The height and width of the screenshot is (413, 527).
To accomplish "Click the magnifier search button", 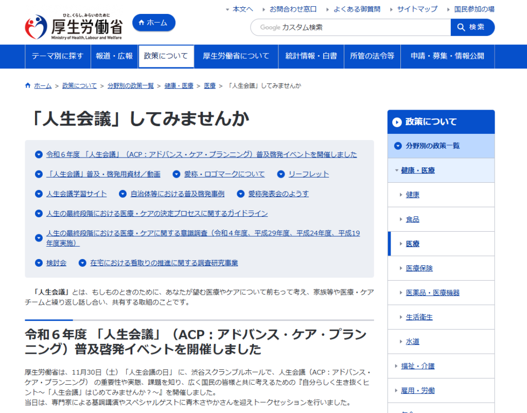I will tap(472, 27).
